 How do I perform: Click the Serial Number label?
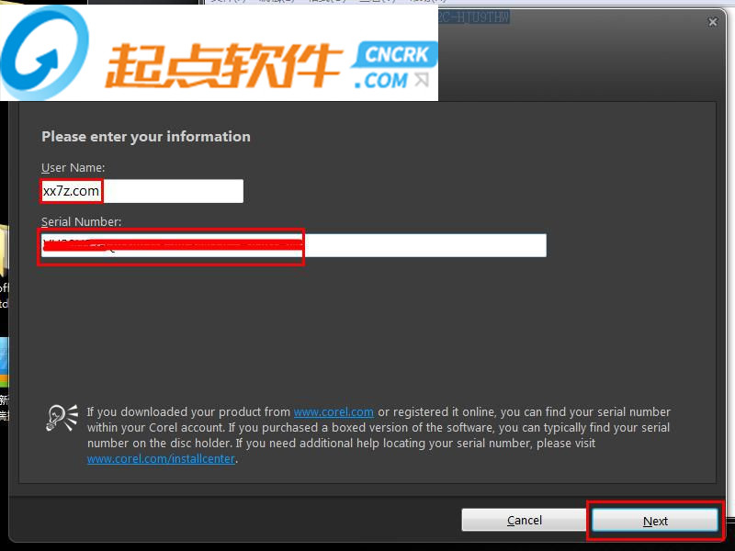pyautogui.click(x=81, y=221)
